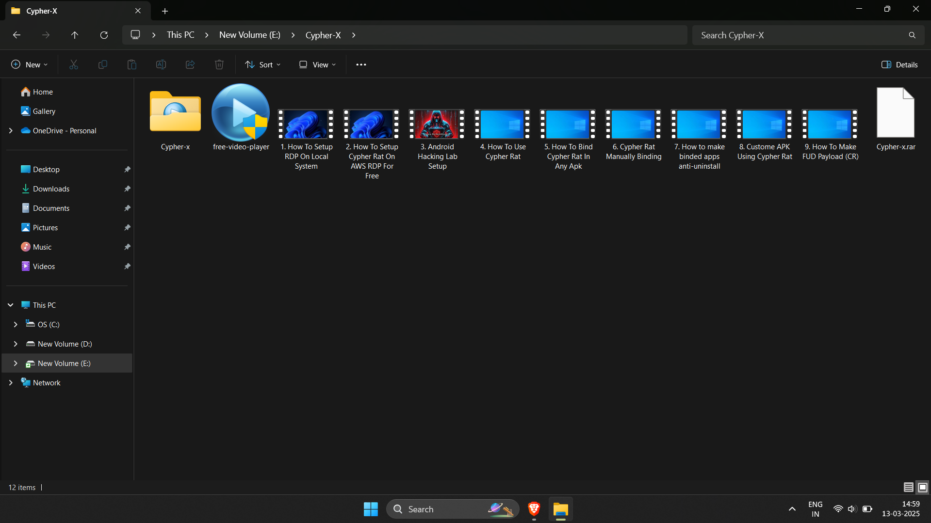Click the Paste clipboard icon
931x523 pixels.
click(132, 64)
